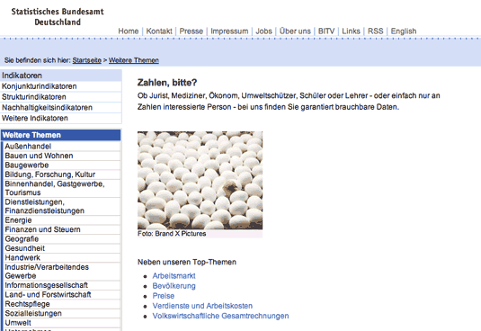Select the Weitere Themen sidebar header
This screenshot has width=481, height=331.
[61, 135]
